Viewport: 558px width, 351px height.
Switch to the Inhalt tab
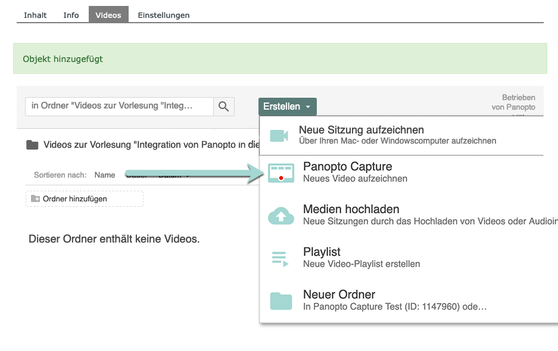(x=35, y=15)
